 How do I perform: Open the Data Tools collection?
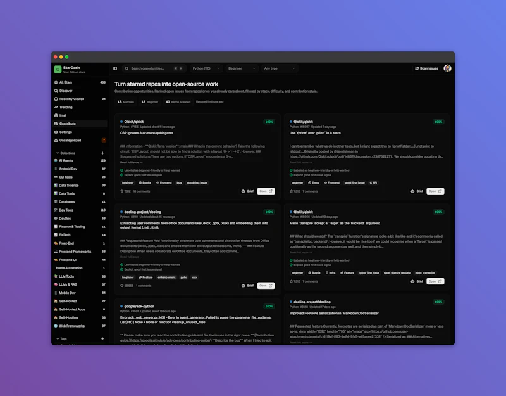(x=80, y=194)
